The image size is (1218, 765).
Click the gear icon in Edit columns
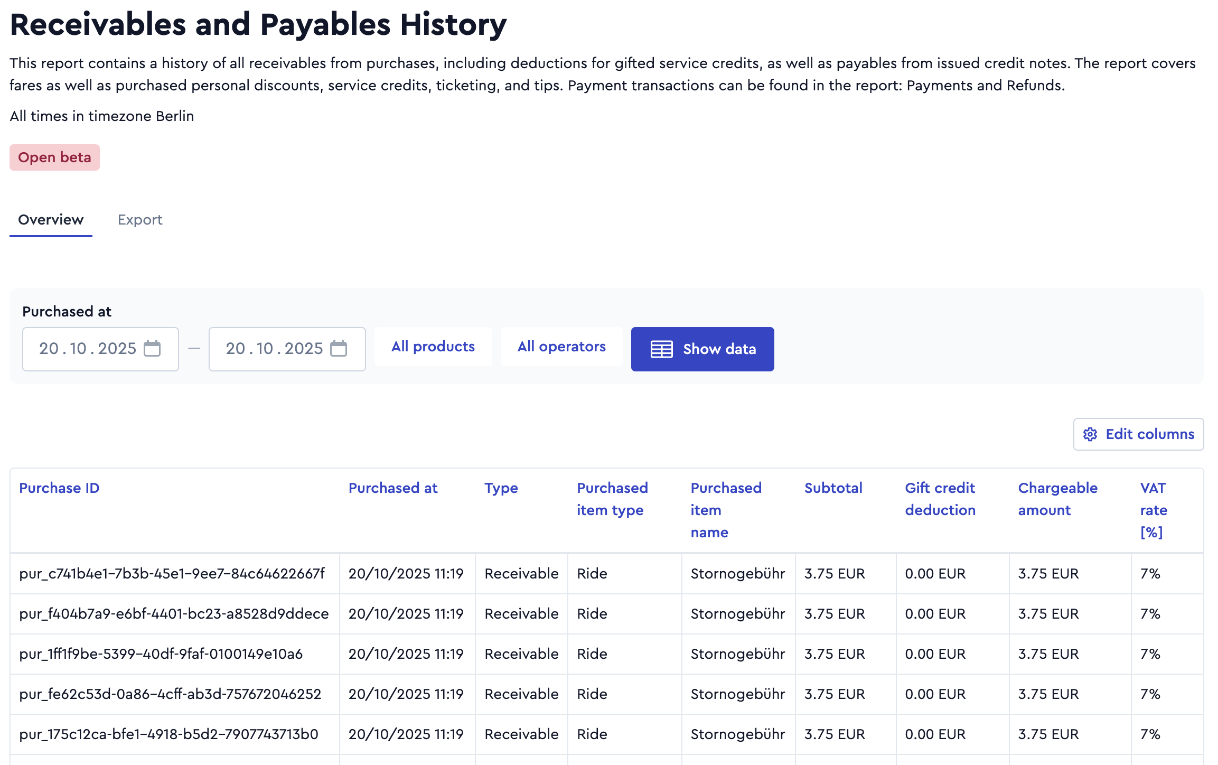coord(1090,434)
